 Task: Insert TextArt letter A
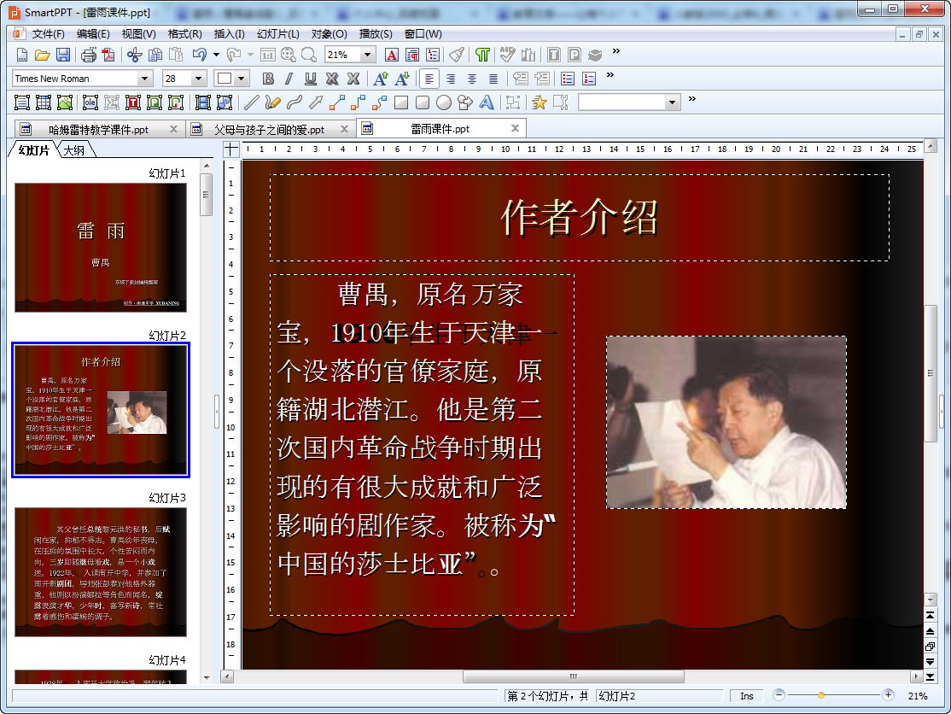click(487, 102)
